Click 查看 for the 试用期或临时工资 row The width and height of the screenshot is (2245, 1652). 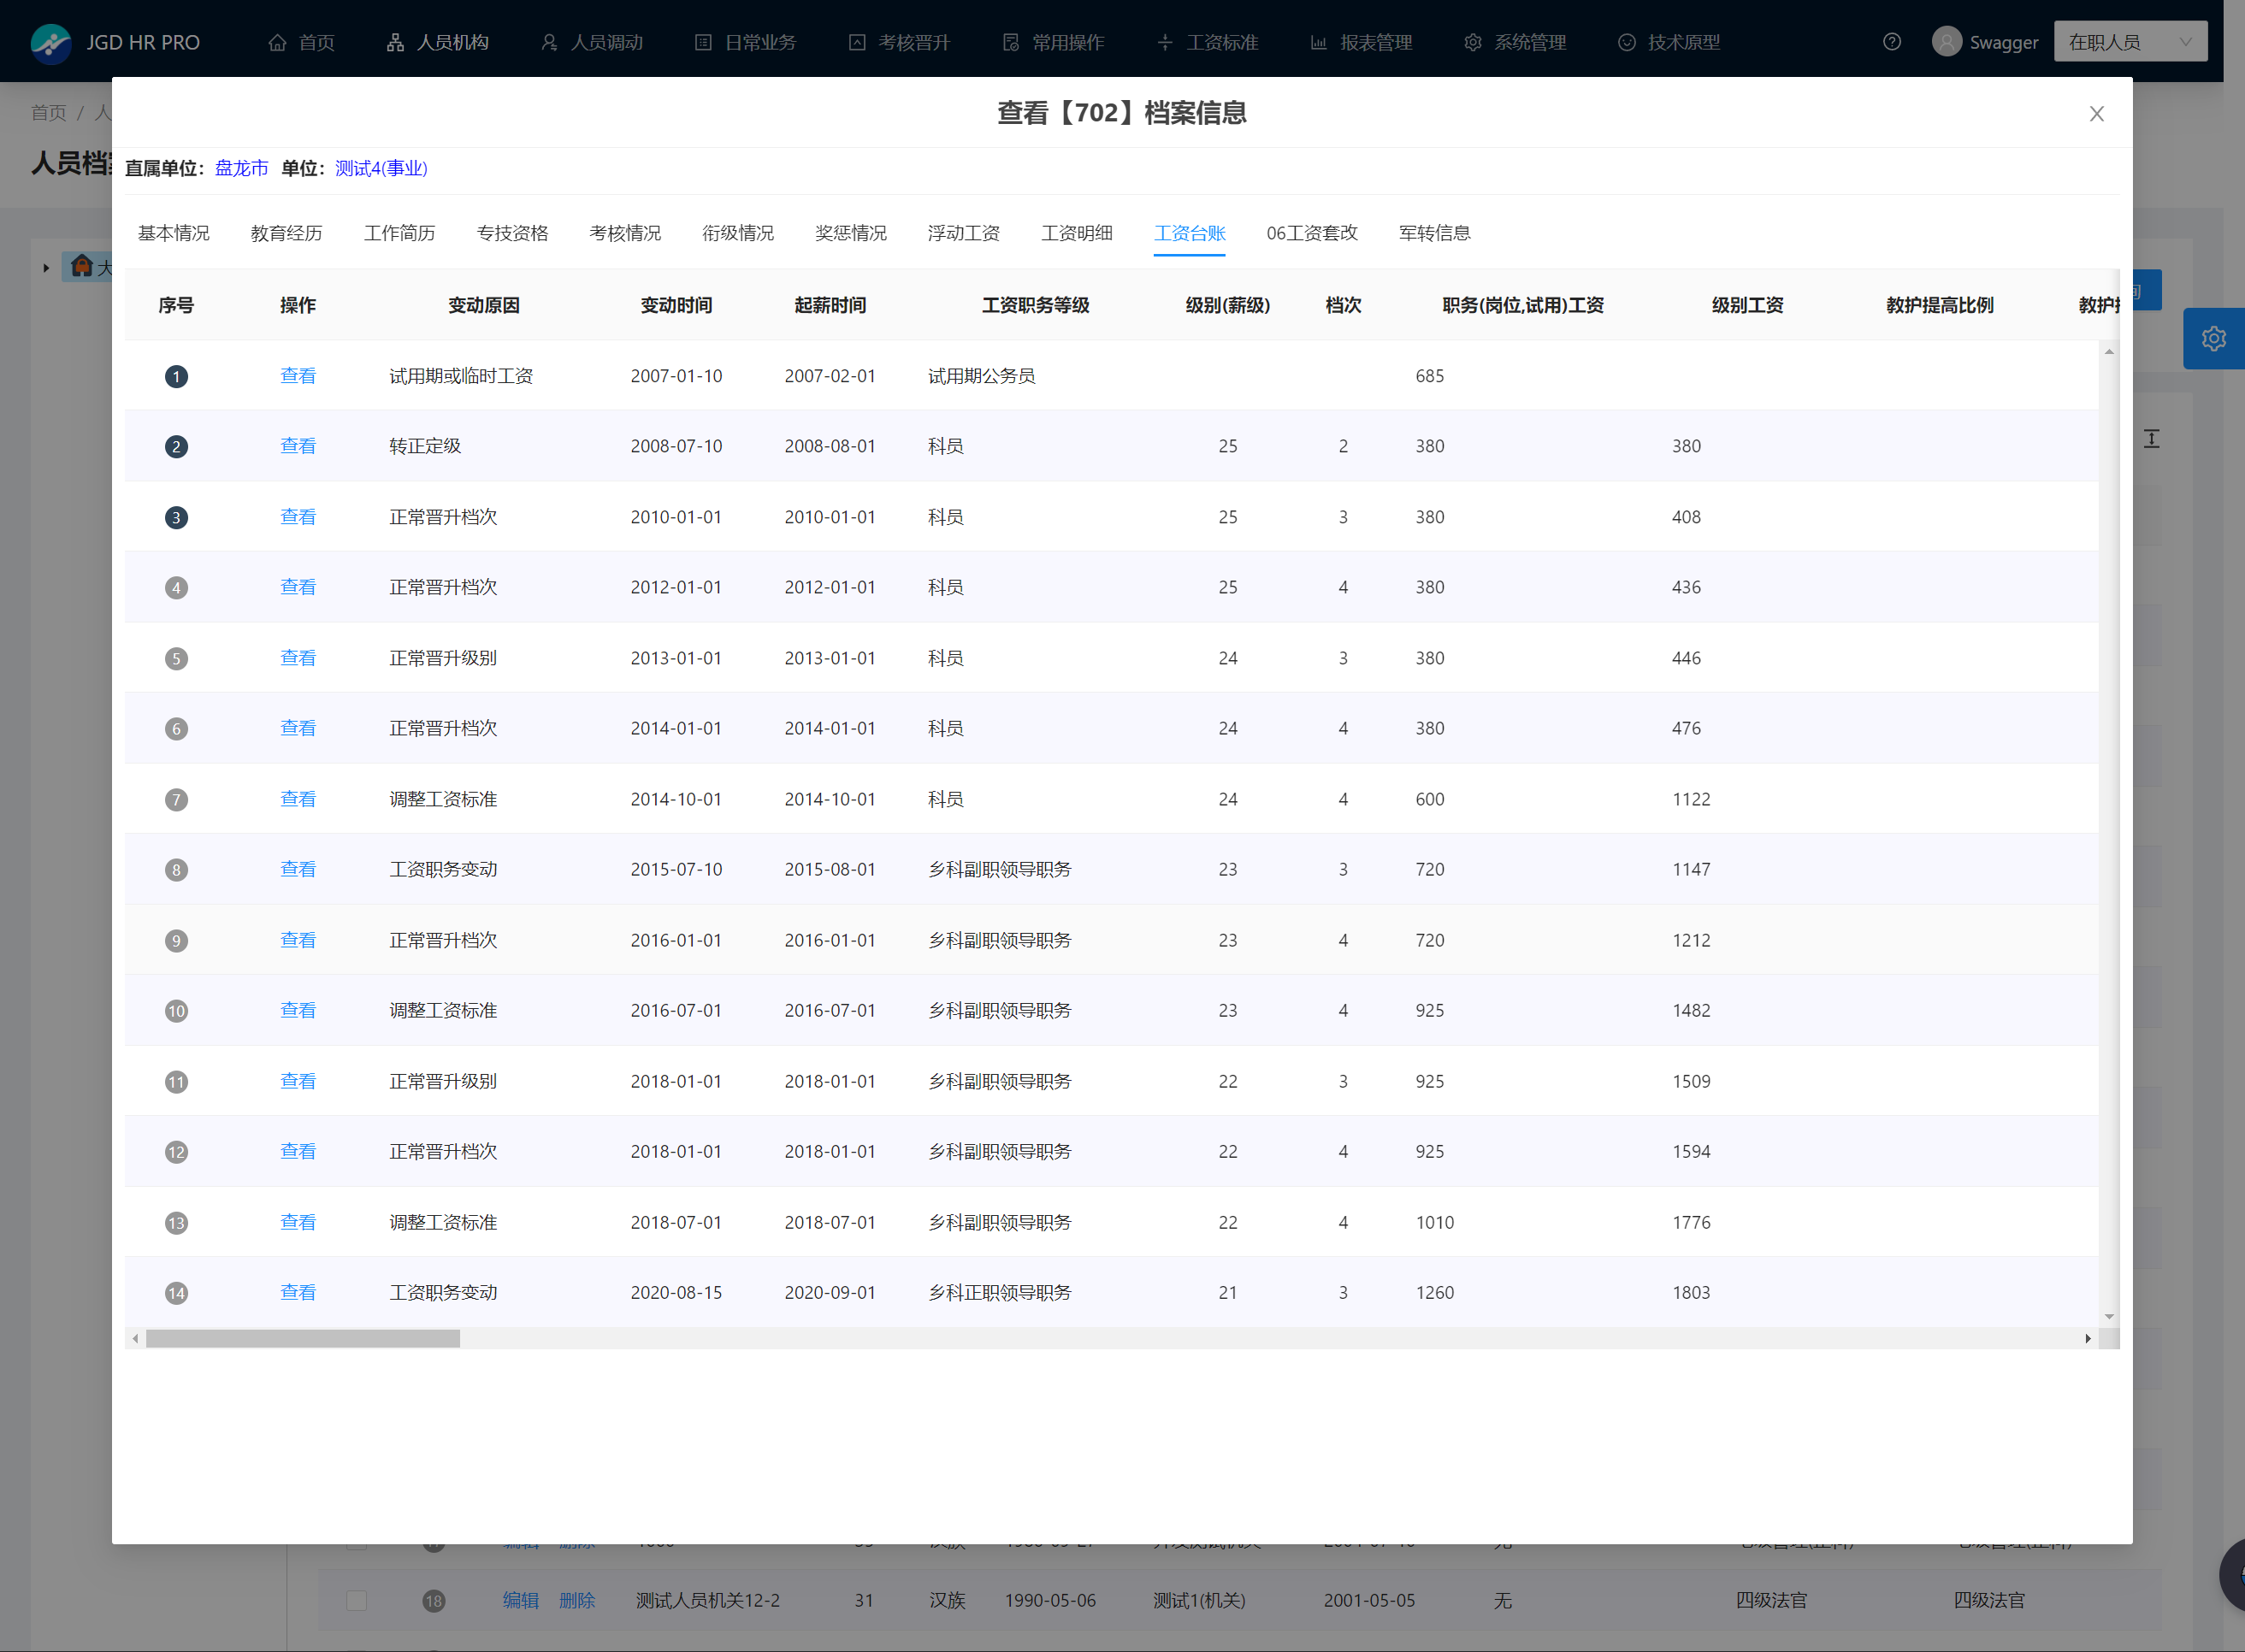(298, 376)
